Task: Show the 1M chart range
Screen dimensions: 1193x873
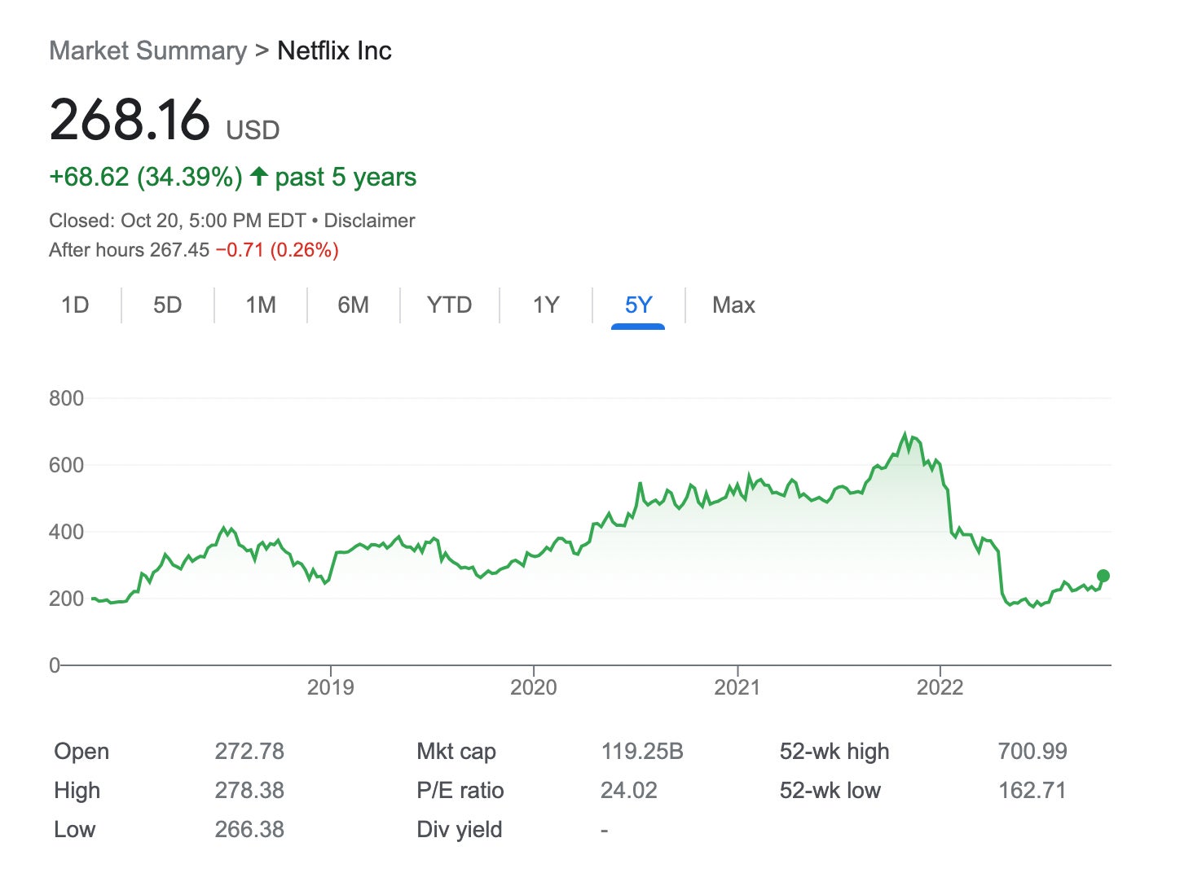Action: click(261, 305)
